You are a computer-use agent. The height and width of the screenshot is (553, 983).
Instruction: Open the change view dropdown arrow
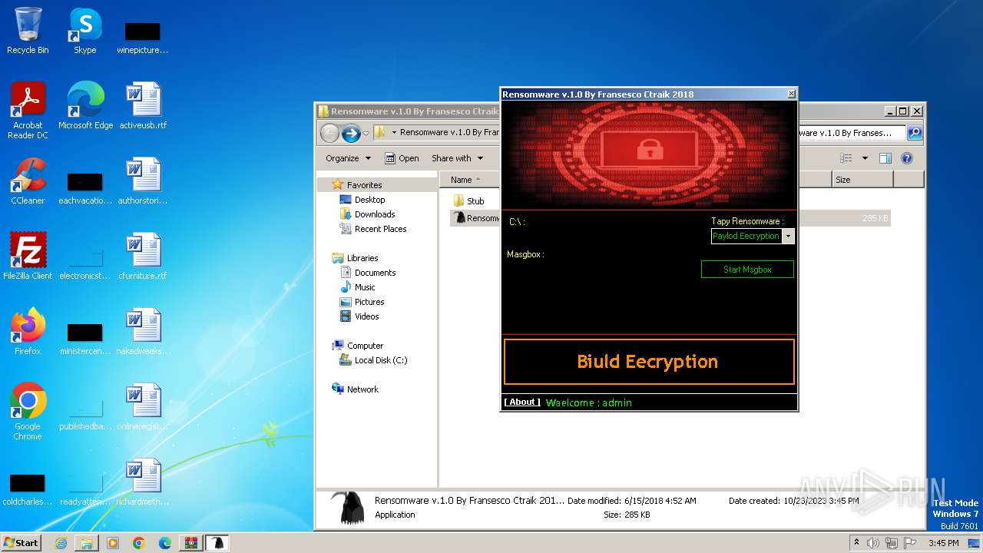click(x=865, y=158)
